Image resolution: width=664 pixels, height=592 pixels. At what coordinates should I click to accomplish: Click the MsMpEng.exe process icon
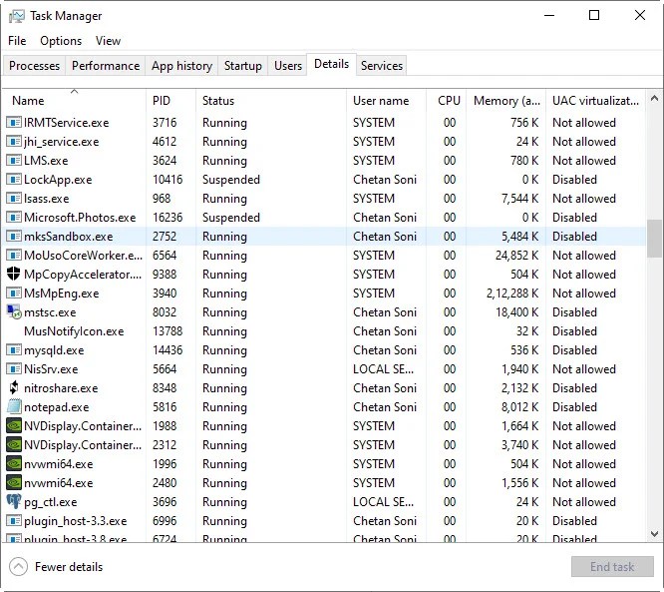pos(14,294)
